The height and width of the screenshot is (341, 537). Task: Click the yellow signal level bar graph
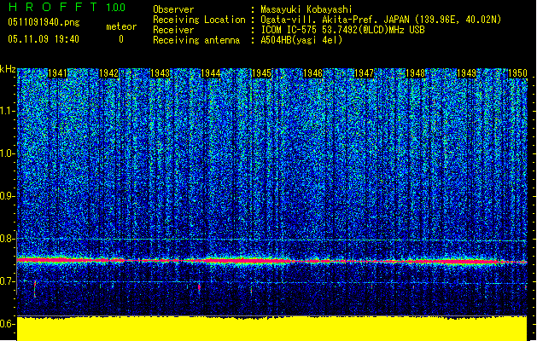point(272,329)
